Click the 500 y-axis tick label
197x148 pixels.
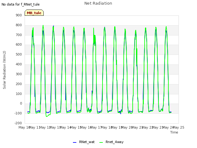click(x=19, y=55)
